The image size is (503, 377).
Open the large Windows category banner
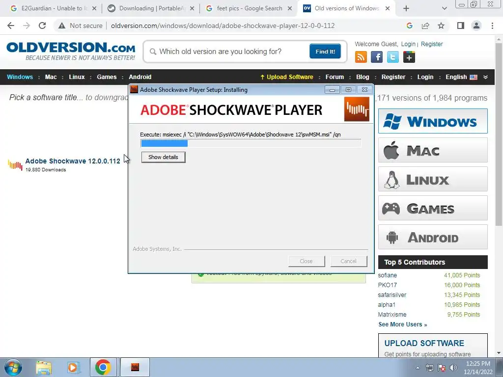pyautogui.click(x=433, y=121)
